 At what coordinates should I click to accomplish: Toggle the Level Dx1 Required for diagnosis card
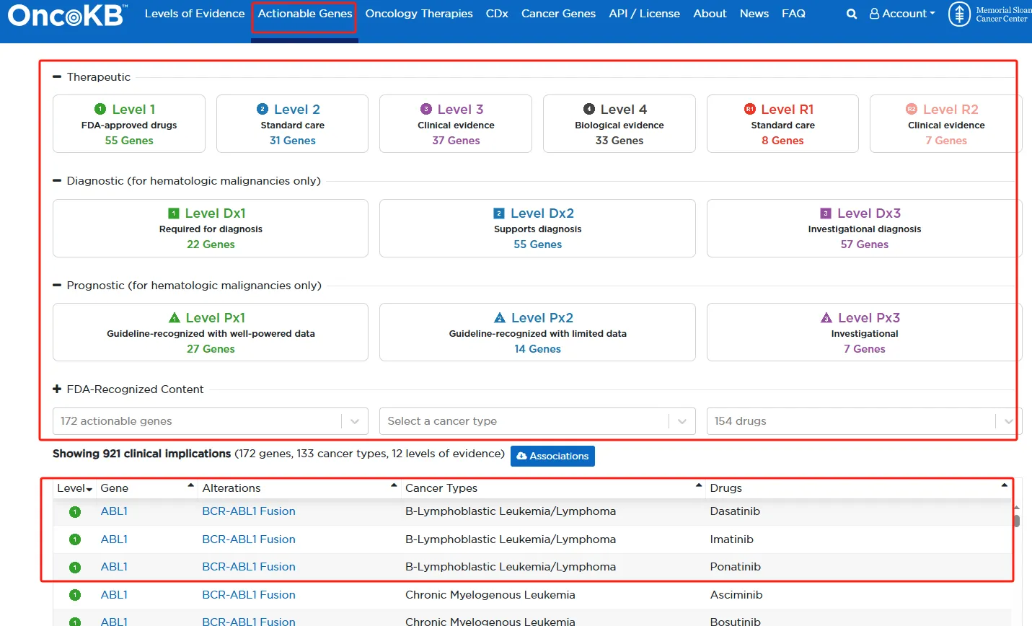tap(211, 229)
